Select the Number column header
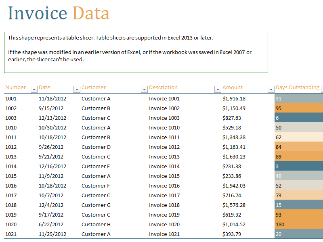 [x=15, y=88]
